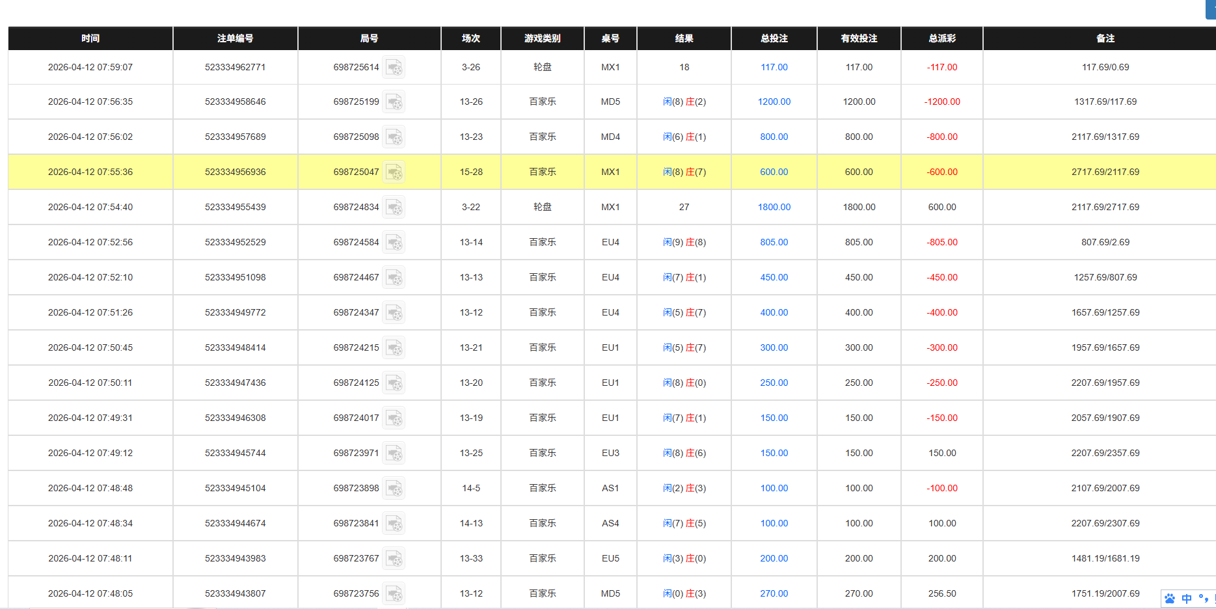Open video replay for round 698723841
The image size is (1216, 609).
point(394,523)
